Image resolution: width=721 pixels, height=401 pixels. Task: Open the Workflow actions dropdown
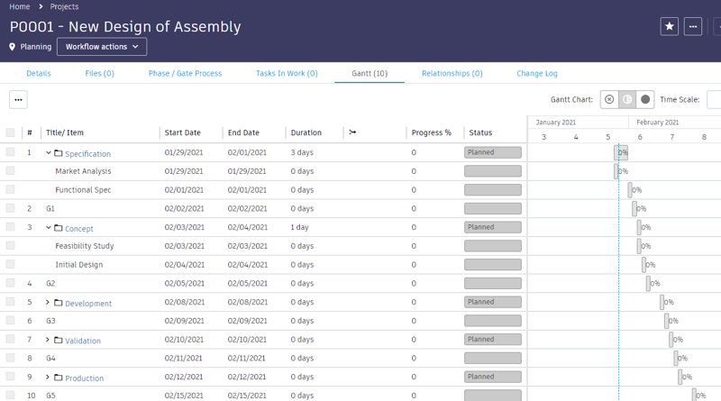point(102,47)
